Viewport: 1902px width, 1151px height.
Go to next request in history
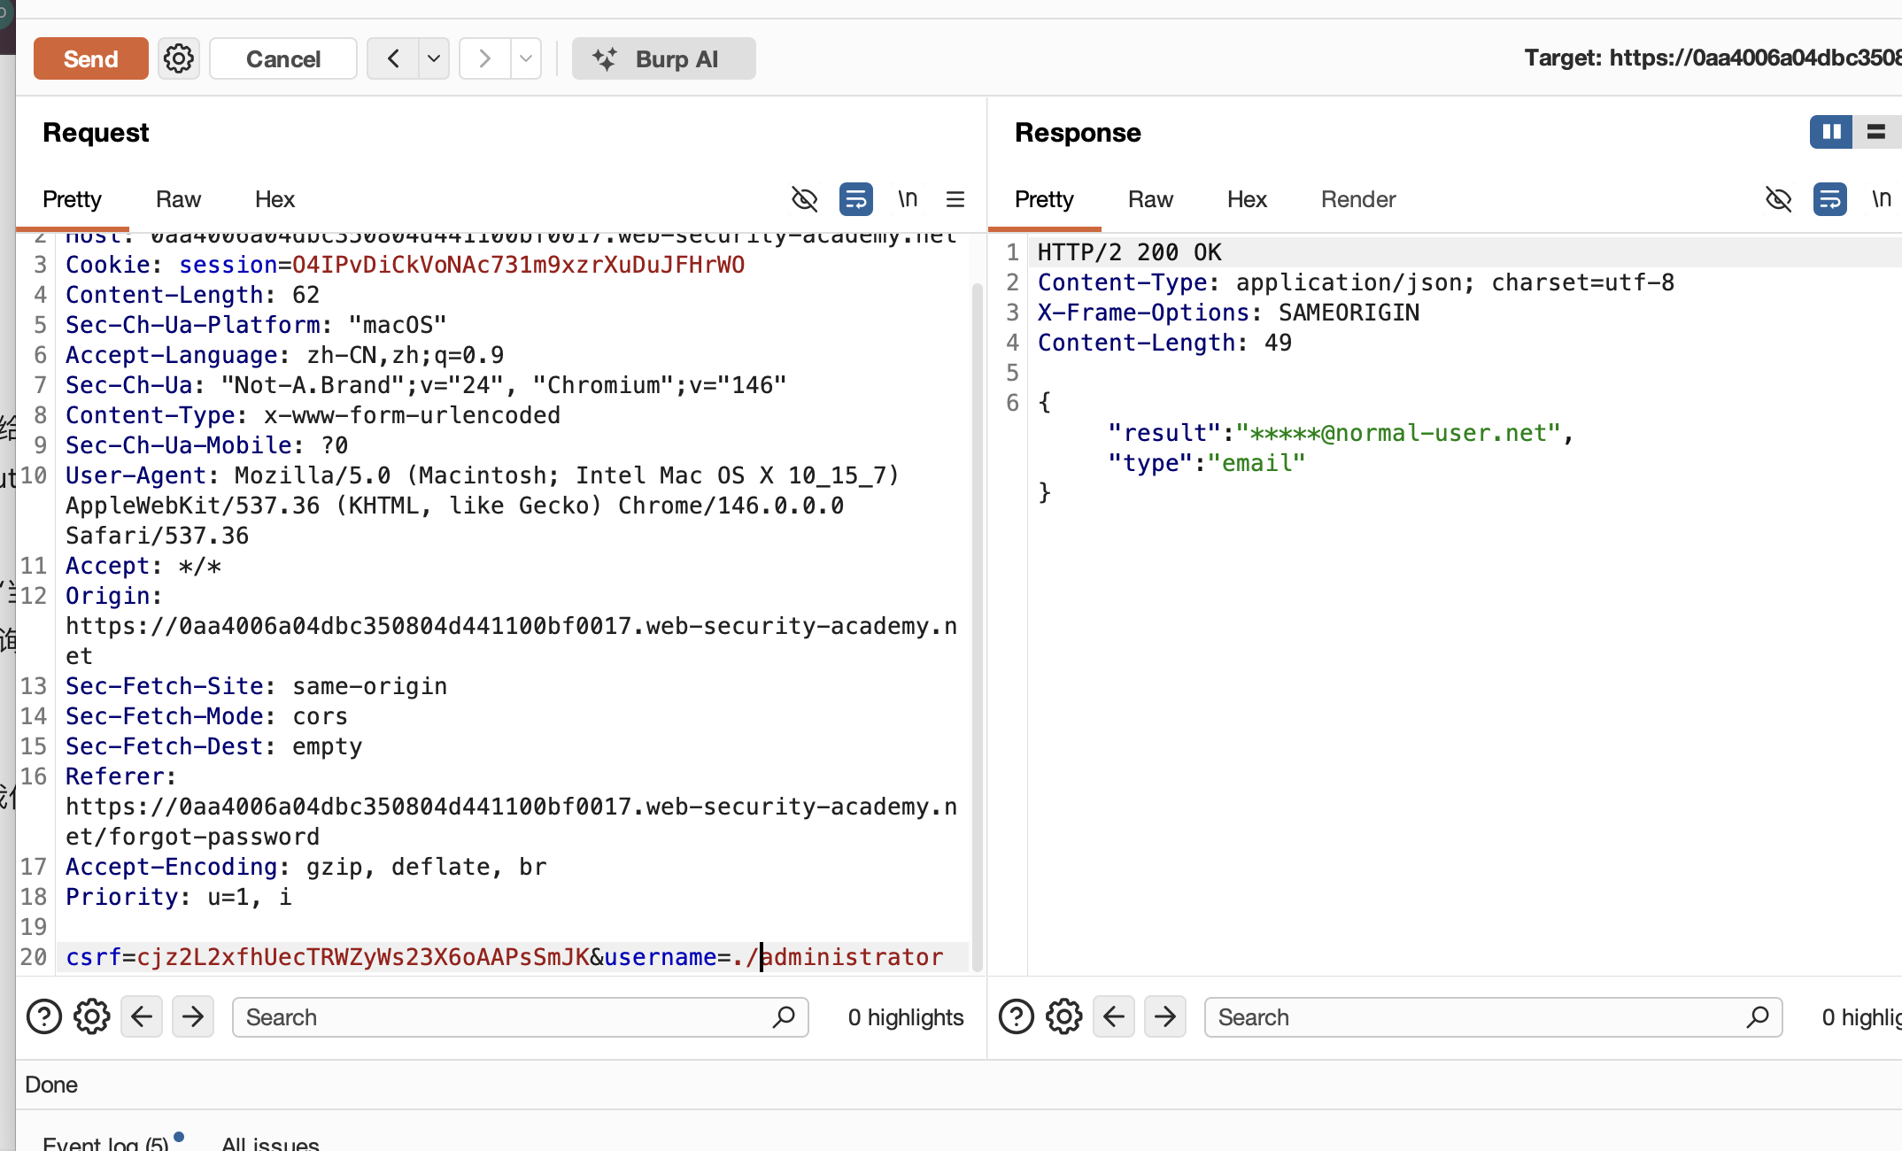484,59
